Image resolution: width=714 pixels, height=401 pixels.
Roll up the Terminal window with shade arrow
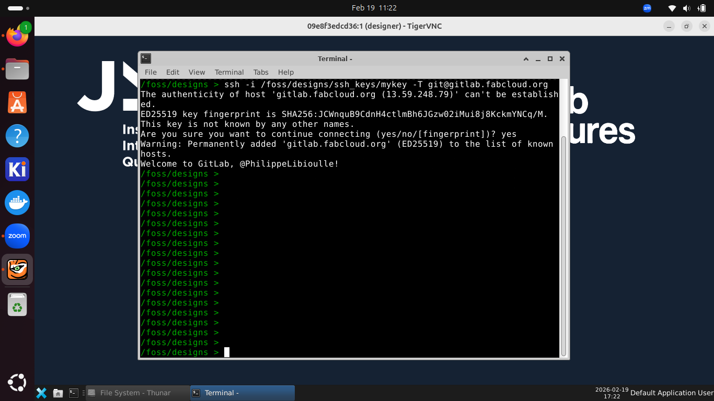coord(526,59)
